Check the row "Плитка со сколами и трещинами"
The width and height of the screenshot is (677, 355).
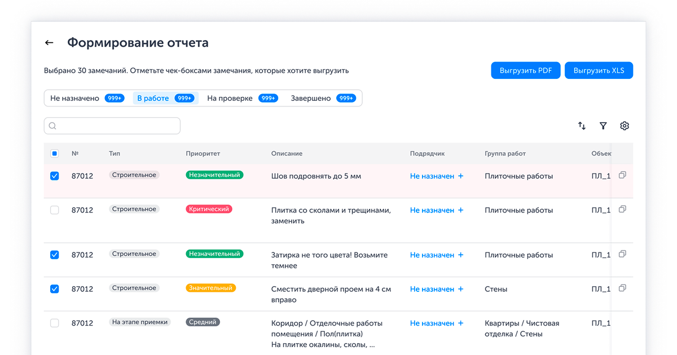[54, 209]
